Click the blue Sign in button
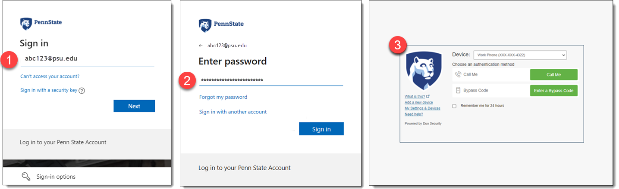The image size is (619, 189). 321,129
